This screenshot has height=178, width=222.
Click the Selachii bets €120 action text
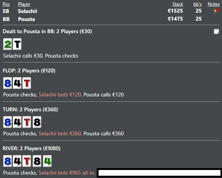coord(60,95)
